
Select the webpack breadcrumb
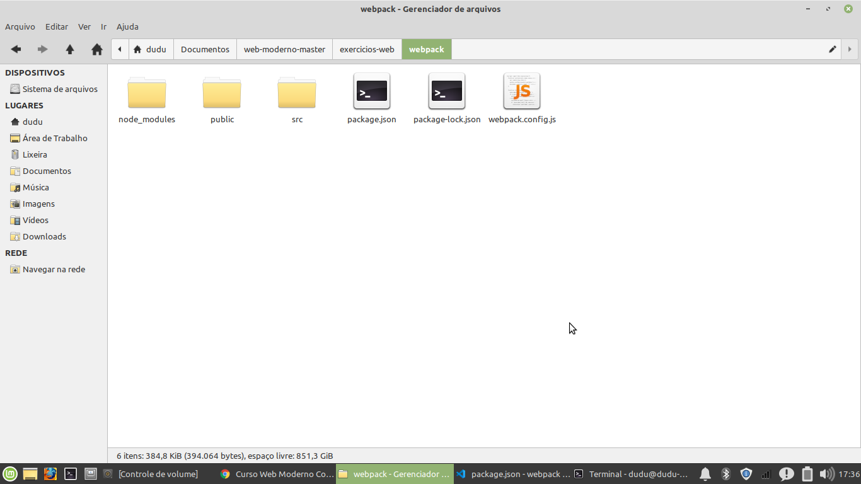tap(427, 49)
